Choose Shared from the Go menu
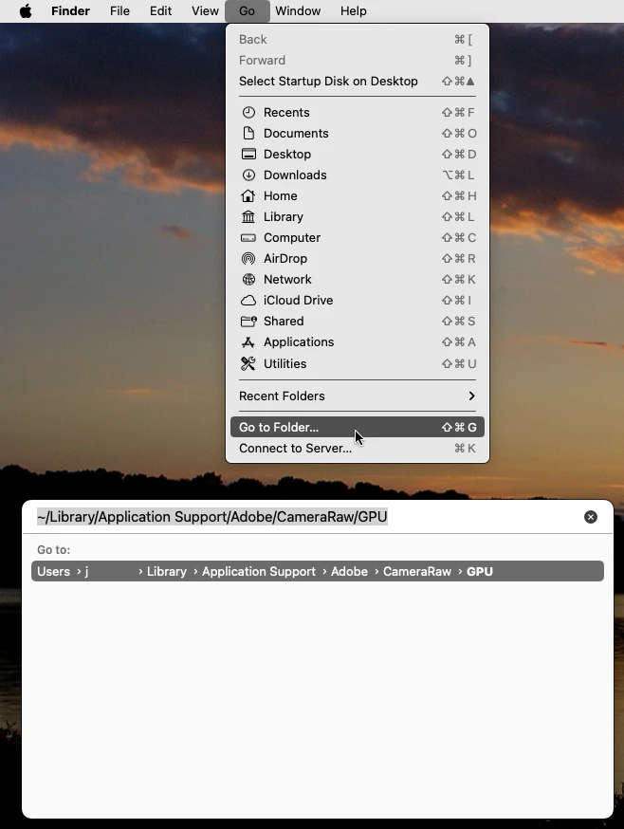Image resolution: width=624 pixels, height=829 pixels. click(x=358, y=322)
